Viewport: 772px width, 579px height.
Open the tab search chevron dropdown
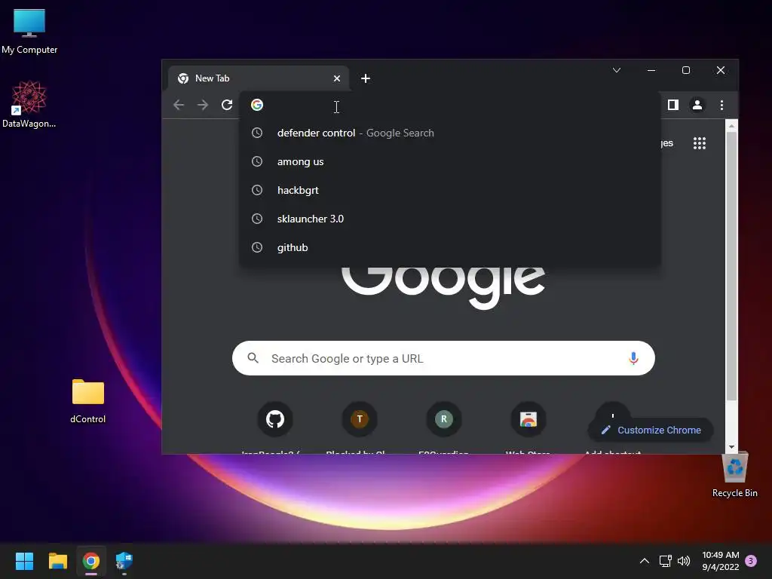[x=617, y=70]
